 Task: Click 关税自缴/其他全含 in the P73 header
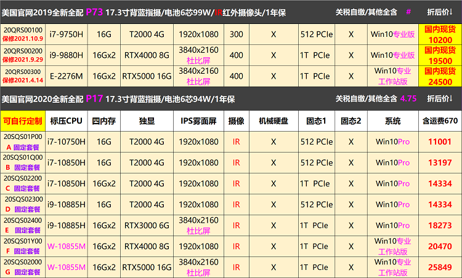point(367,12)
